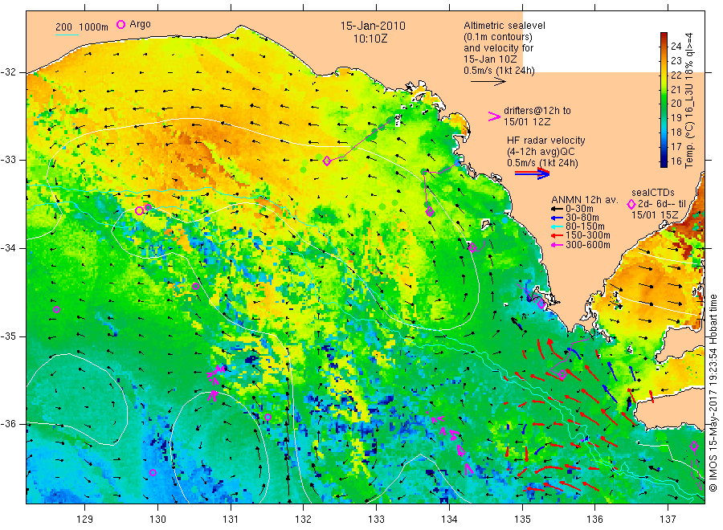723x530 pixels.
Task: Select seal CTD diamond near 33.6°S 133.7°E
Action: pyautogui.click(x=430, y=212)
